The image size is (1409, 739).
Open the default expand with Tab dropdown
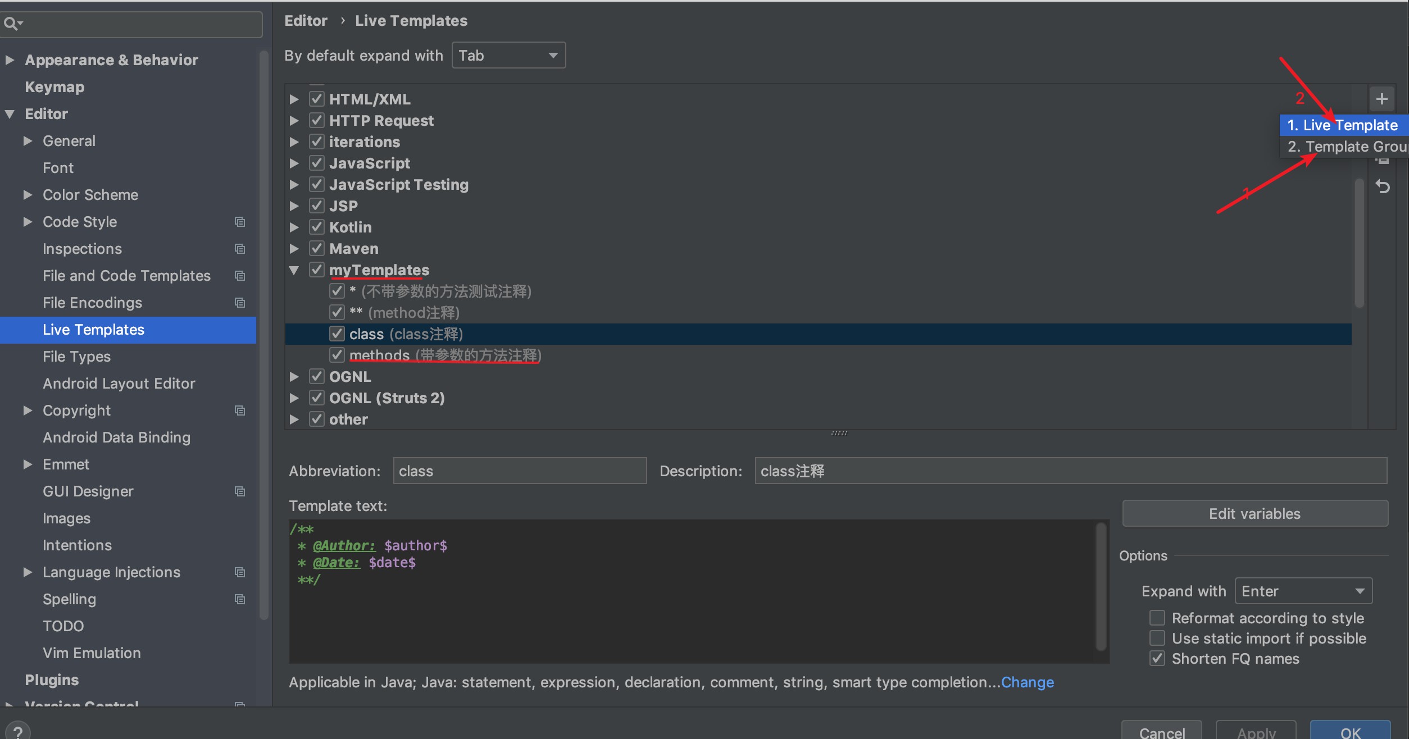click(x=508, y=55)
